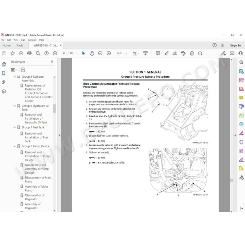Click the stamp tool icon
This screenshot has height=245, width=245.
pos(183,54)
